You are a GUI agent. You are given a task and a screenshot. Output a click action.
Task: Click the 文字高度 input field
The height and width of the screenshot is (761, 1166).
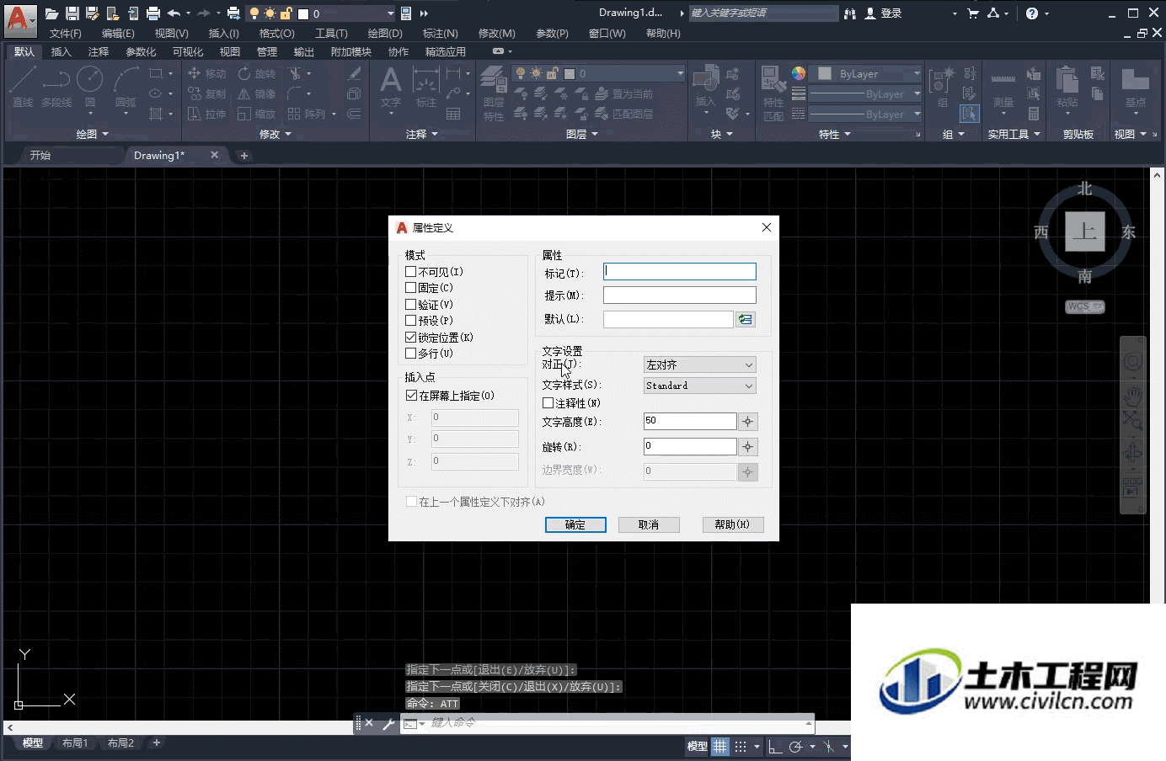(x=690, y=421)
